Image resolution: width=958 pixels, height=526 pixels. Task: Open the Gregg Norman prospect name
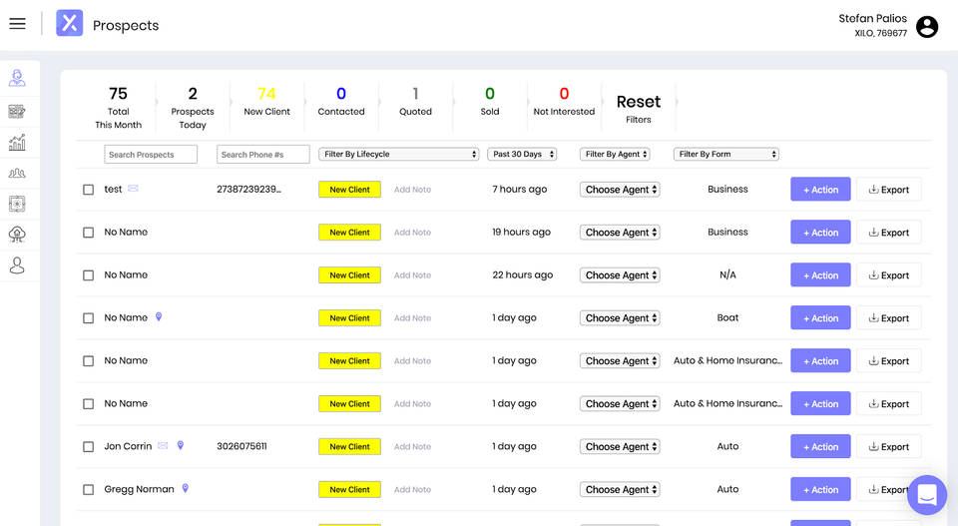click(139, 489)
